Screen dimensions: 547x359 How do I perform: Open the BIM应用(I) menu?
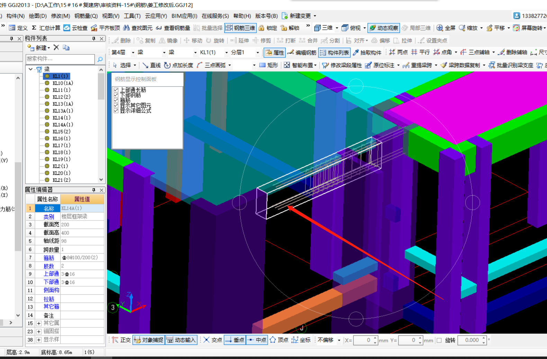coord(184,16)
